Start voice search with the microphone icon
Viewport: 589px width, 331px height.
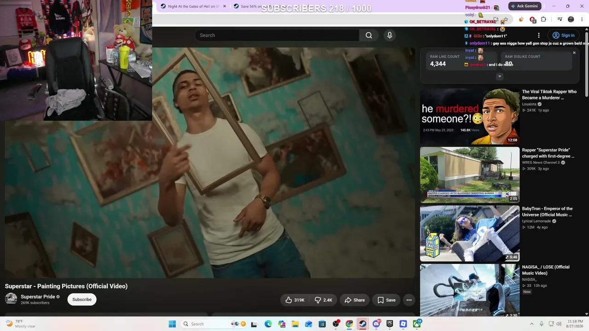click(390, 35)
